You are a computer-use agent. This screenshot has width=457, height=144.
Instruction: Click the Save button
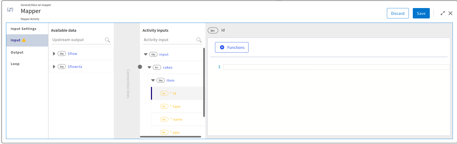coord(421,13)
